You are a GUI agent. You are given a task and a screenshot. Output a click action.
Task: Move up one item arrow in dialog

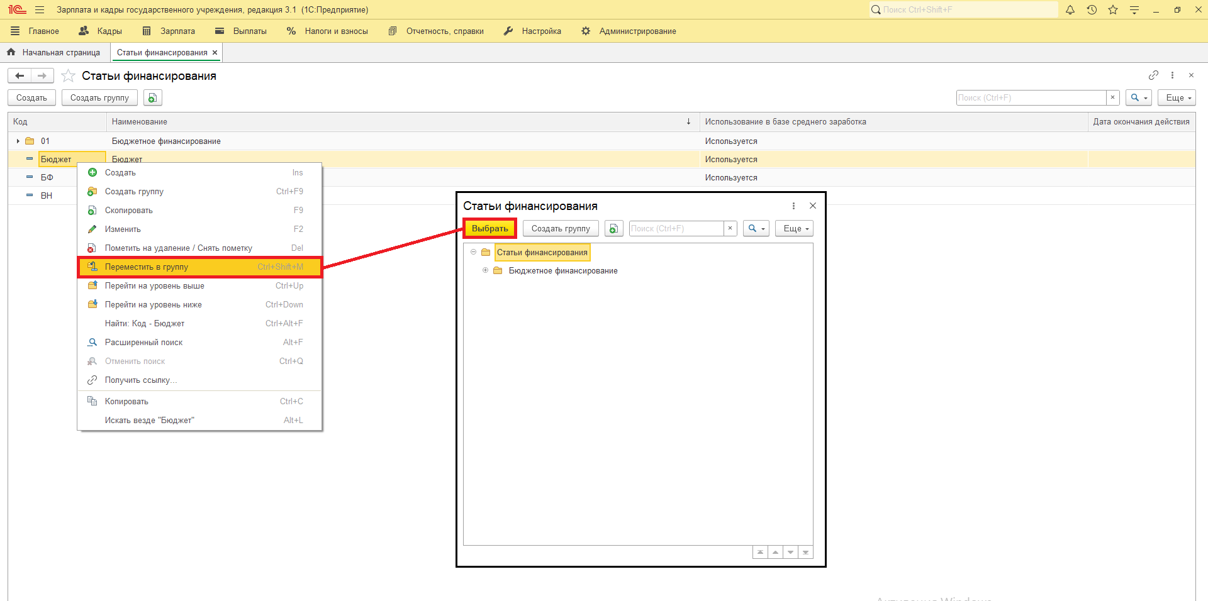point(775,552)
